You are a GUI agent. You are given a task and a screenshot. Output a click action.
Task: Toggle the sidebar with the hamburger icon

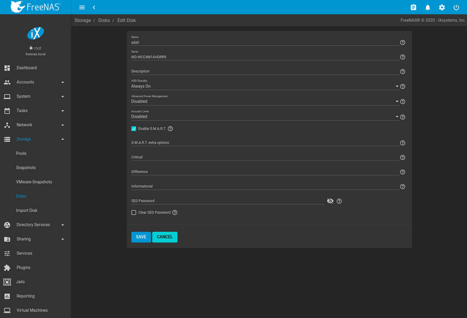(82, 7)
